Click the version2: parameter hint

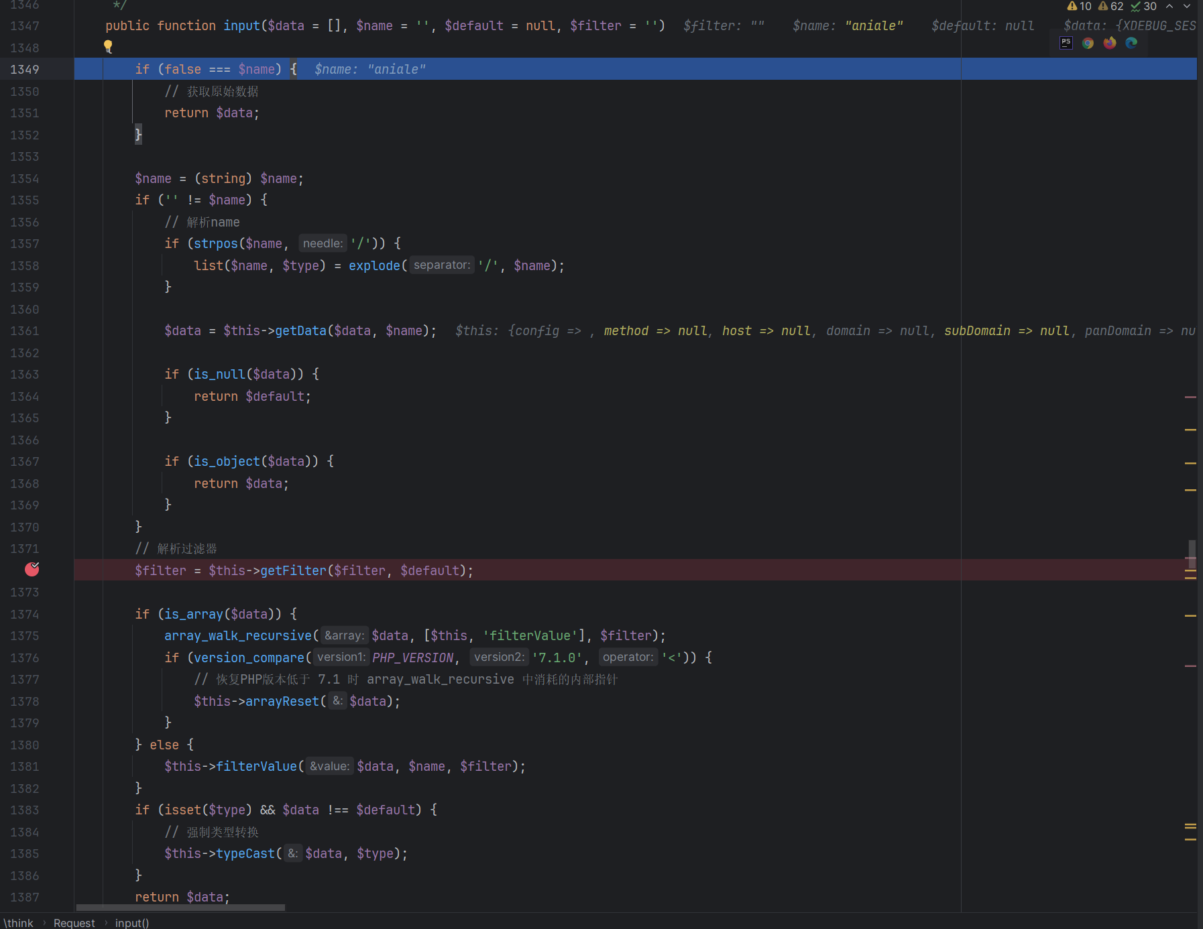point(500,657)
